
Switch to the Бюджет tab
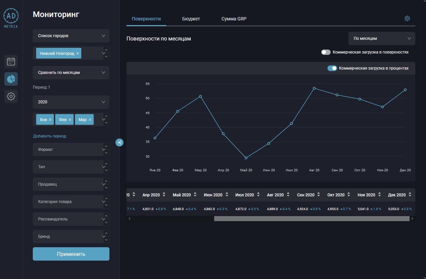pyautogui.click(x=191, y=19)
